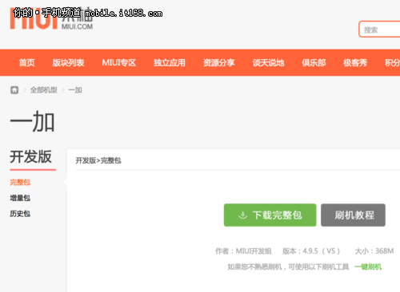
Task: Open 极客秀 in the nav bar
Action: point(355,63)
